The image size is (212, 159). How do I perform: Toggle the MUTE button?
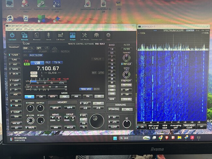point(31,127)
